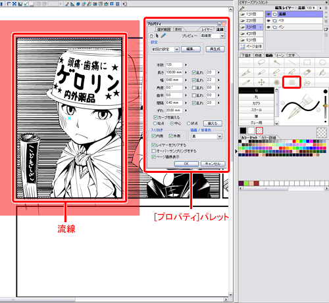Toggle カーブを揃える checkbox

pyautogui.click(x=155, y=118)
